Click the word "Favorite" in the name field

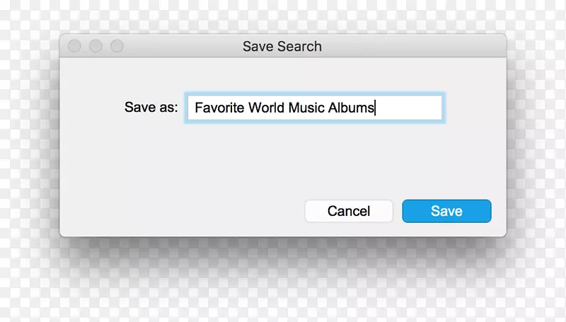tap(219, 108)
